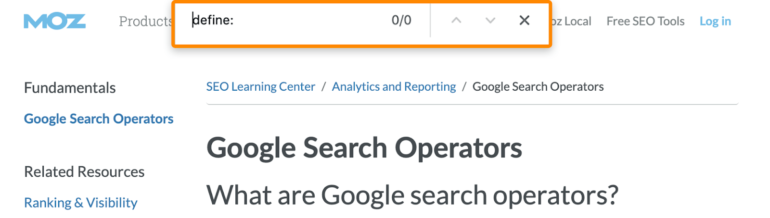
Task: Open the Moz Local menu item
Action: pos(571,21)
